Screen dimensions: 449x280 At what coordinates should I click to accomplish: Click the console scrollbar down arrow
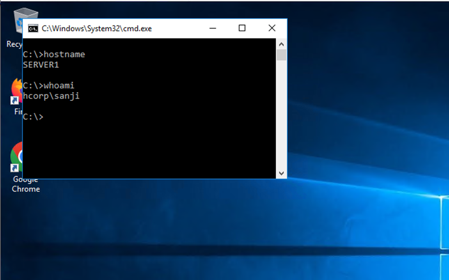point(282,174)
